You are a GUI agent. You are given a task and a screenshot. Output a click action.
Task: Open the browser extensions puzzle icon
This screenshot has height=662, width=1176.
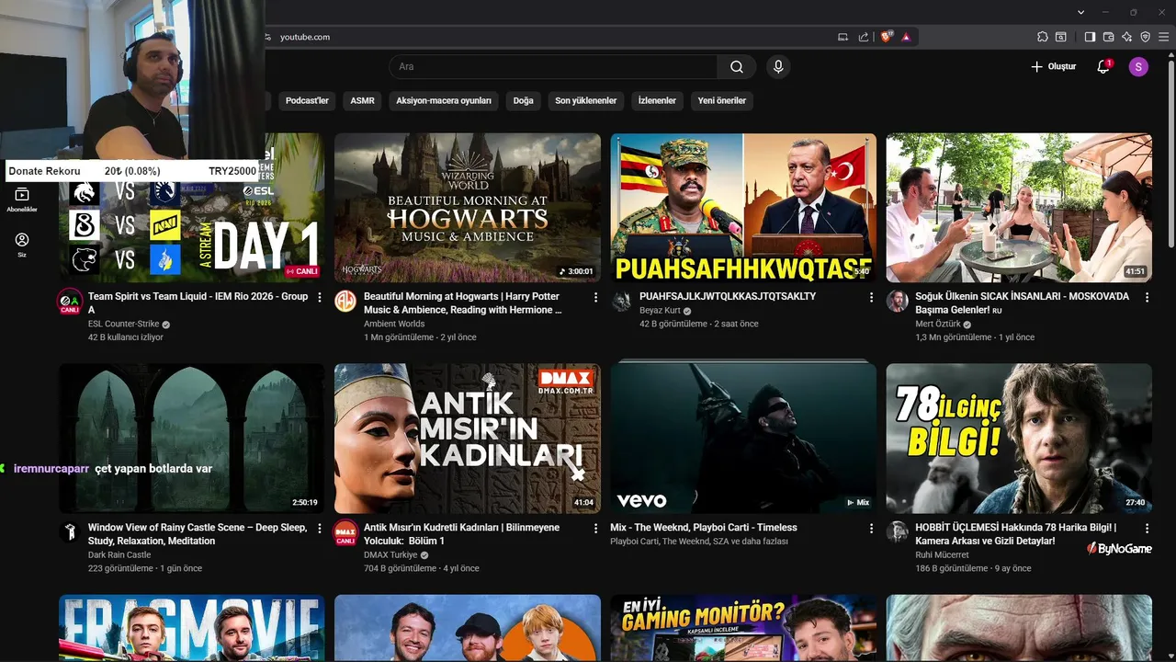click(1042, 37)
